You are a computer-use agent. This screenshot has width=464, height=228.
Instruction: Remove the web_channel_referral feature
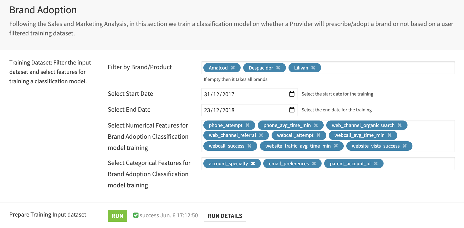pyautogui.click(x=261, y=135)
